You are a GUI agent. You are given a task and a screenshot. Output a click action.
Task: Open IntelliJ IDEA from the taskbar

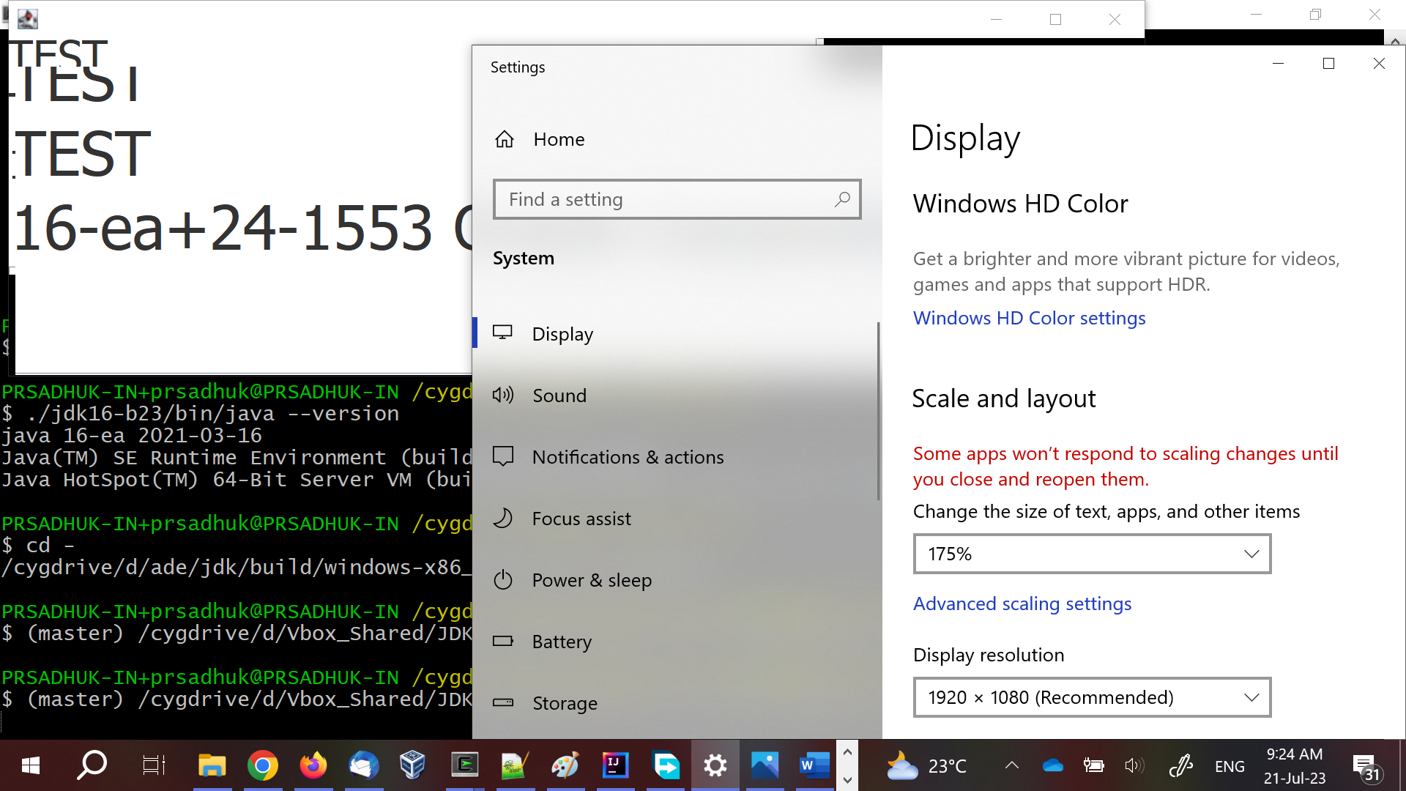point(615,766)
